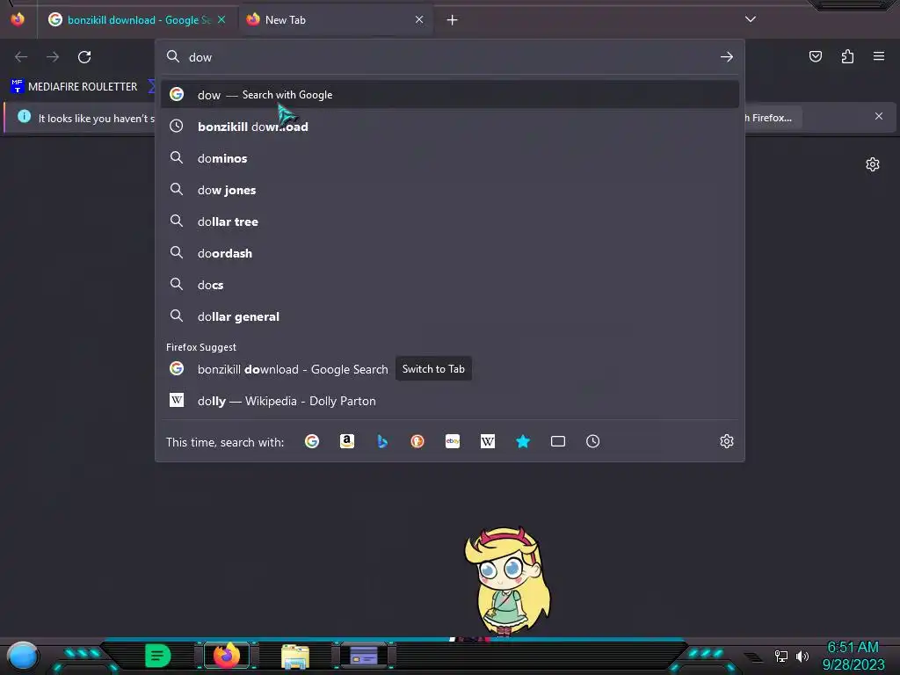The width and height of the screenshot is (900, 675).
Task: Personalize New Tab gear icon
Action: coord(873,164)
